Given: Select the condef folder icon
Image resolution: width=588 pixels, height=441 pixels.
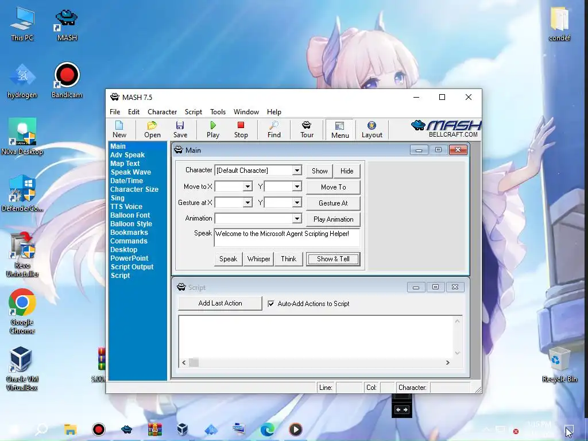Looking at the screenshot, I should (559, 25).
